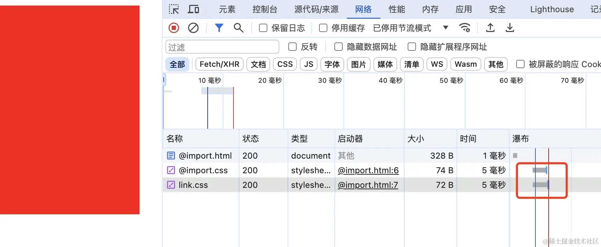Image resolution: width=601 pixels, height=247 pixels.
Task: Switch to the 控制台 tab
Action: click(265, 9)
